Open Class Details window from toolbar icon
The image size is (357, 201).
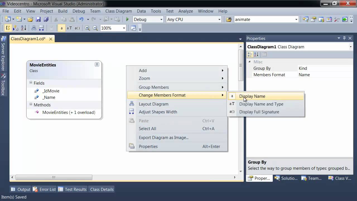(133, 28)
